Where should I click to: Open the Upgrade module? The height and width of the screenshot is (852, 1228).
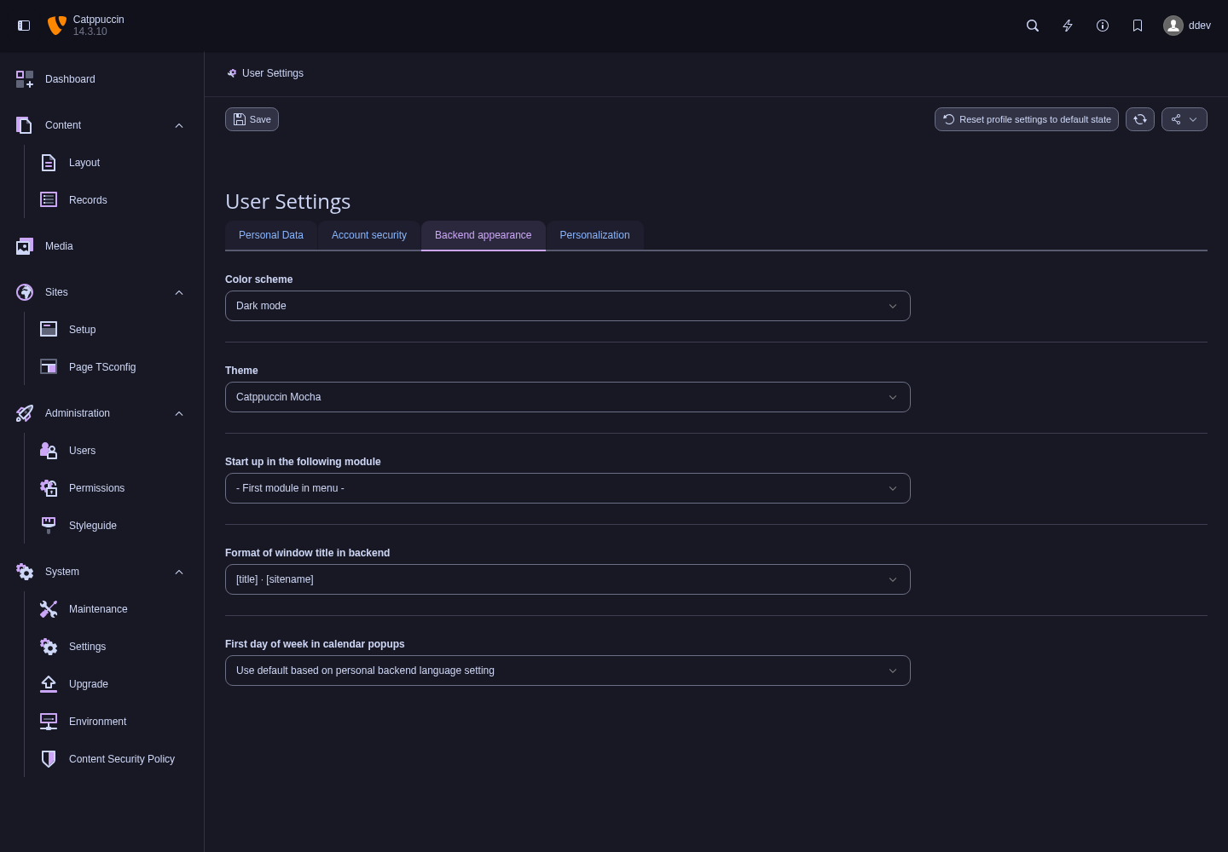pyautogui.click(x=114, y=684)
